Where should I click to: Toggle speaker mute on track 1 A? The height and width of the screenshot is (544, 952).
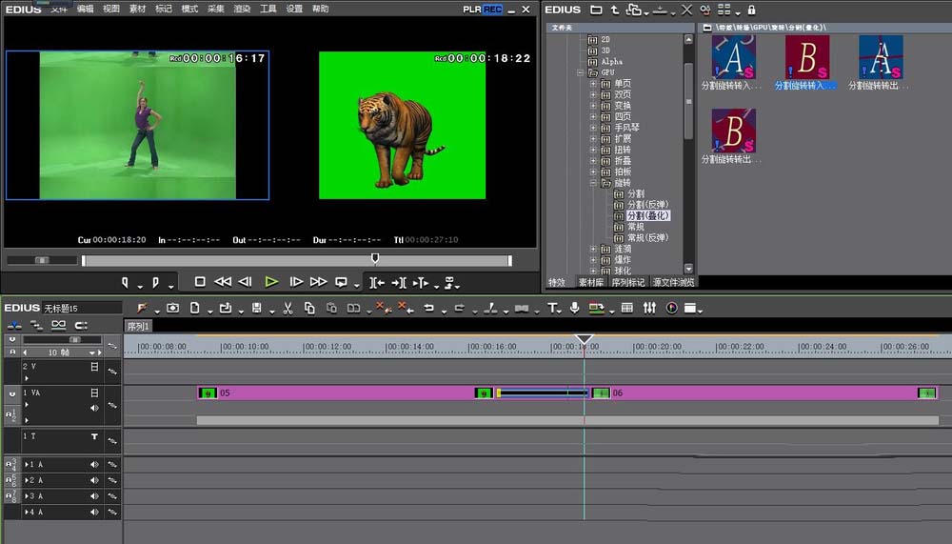pos(94,464)
